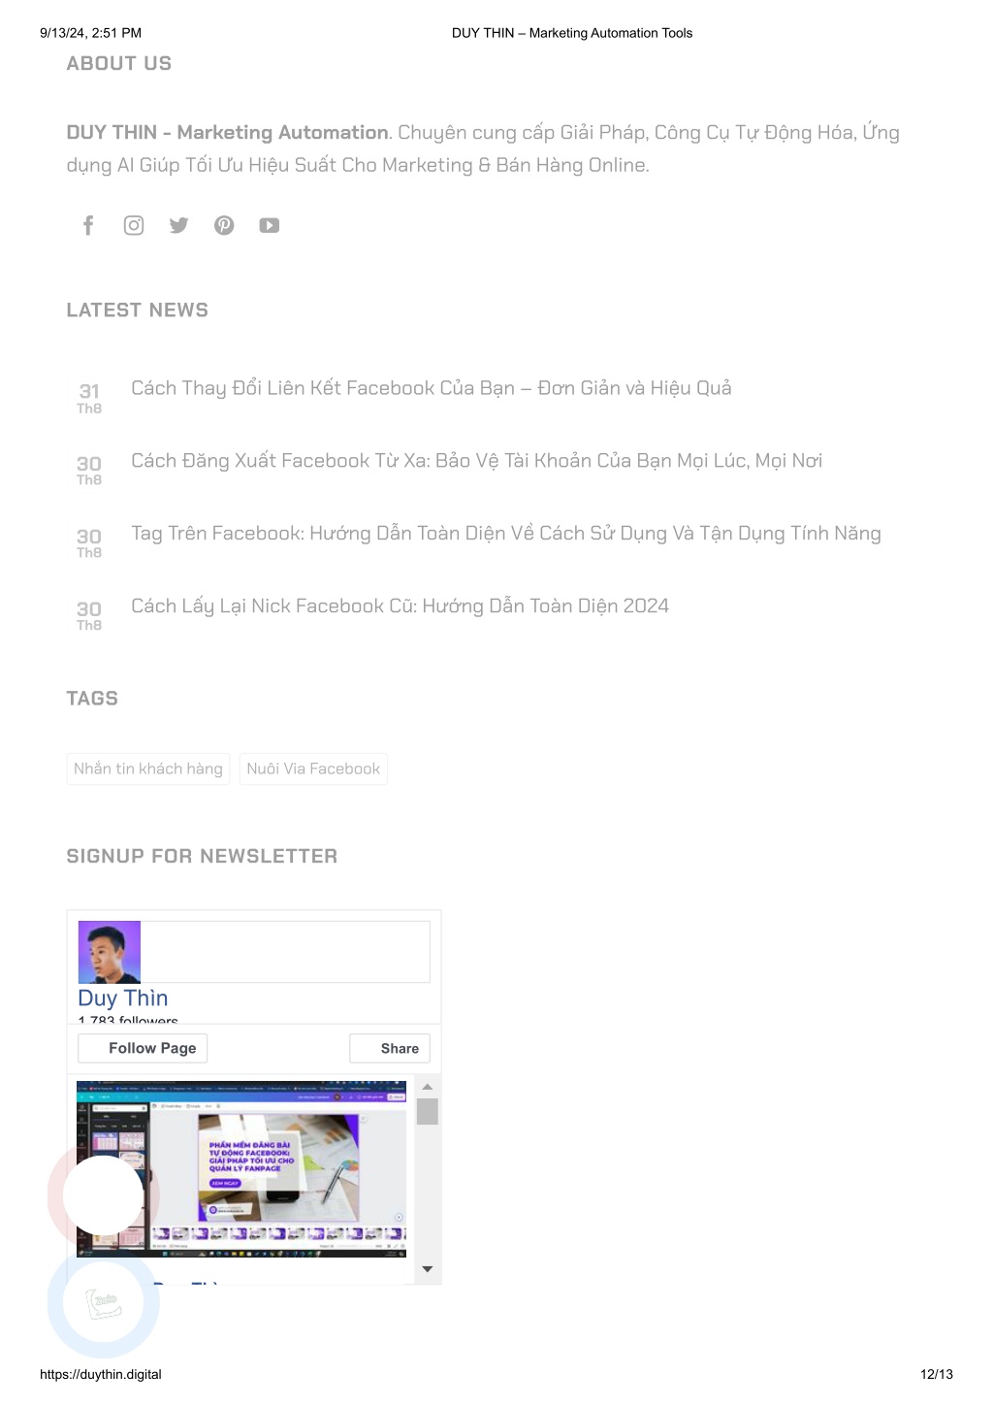Screen dimensions: 993x1406
Task: Click the Zalo chat floating icon
Action: 104,1301
